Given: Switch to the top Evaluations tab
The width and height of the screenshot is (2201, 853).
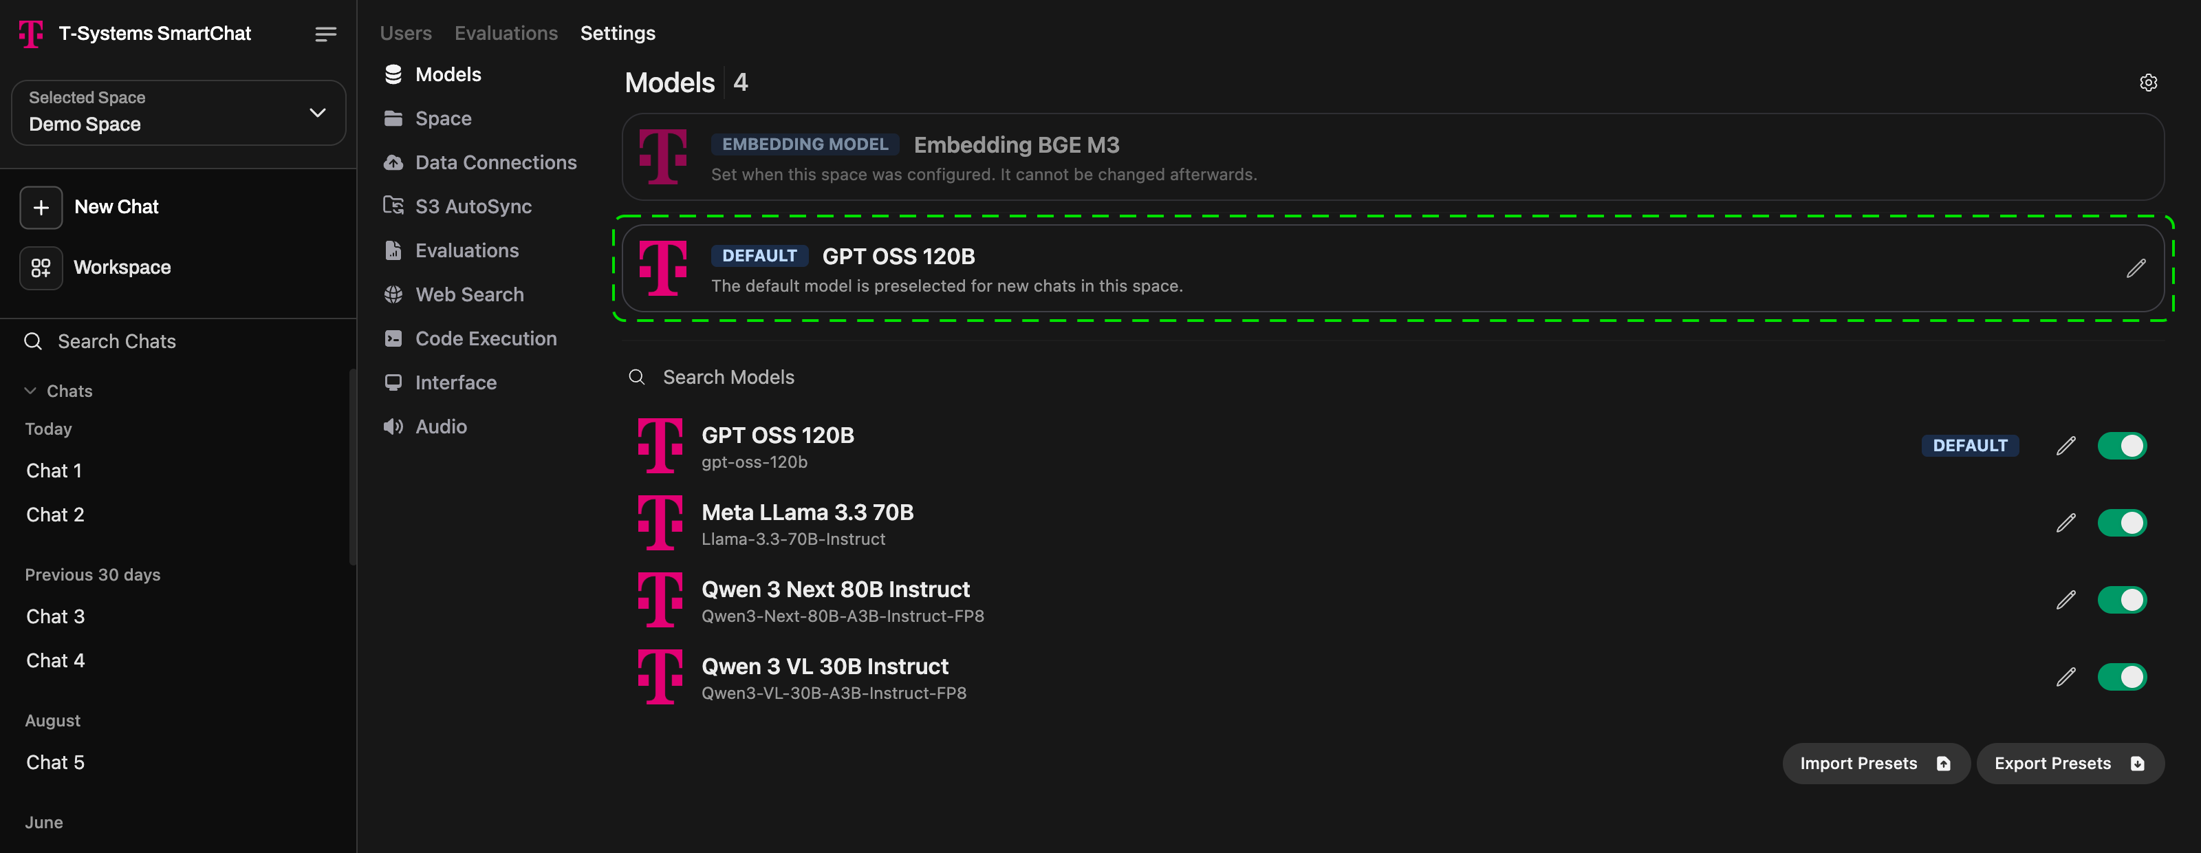Looking at the screenshot, I should pyautogui.click(x=506, y=33).
